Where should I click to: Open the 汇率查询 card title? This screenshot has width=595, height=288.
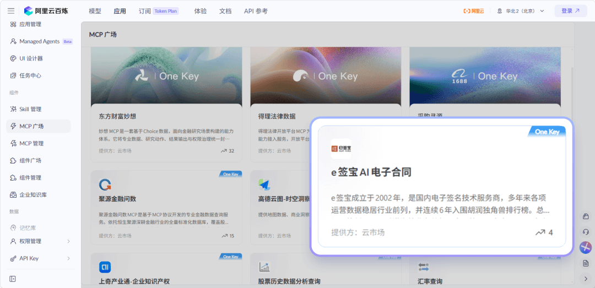click(430, 281)
